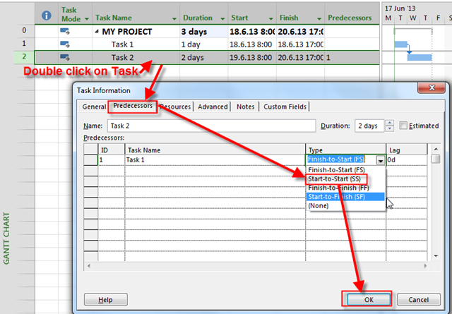Open the Advanced tab
This screenshot has width=452, height=314.
(x=213, y=107)
